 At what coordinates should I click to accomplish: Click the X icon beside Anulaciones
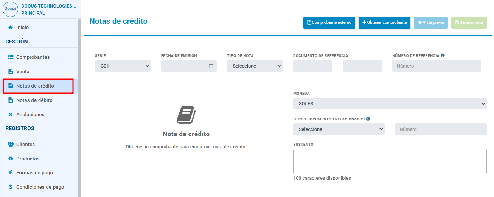11,114
